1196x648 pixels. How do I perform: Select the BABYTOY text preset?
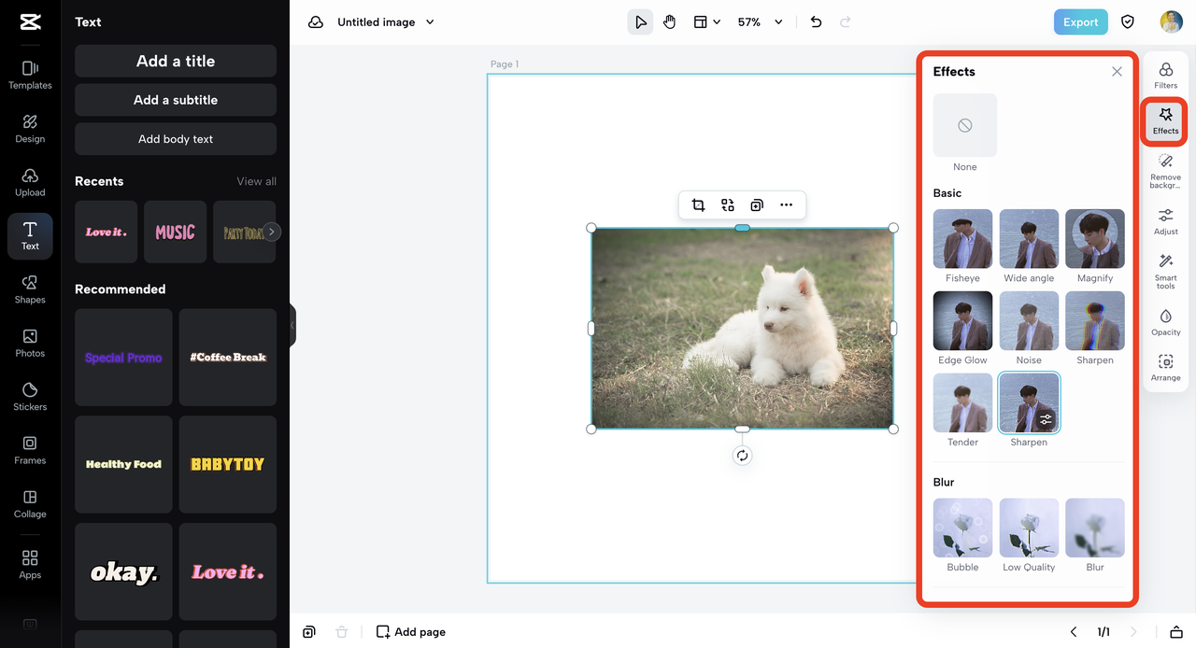[x=228, y=464]
